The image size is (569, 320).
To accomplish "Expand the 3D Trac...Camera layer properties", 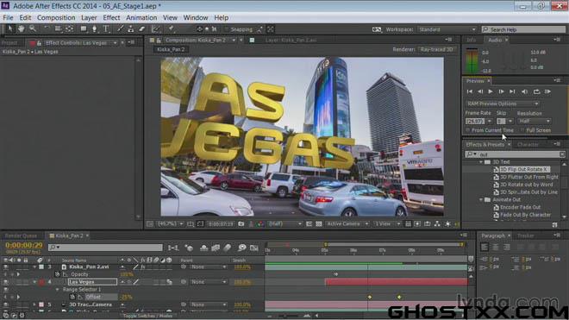I will tap(34, 304).
